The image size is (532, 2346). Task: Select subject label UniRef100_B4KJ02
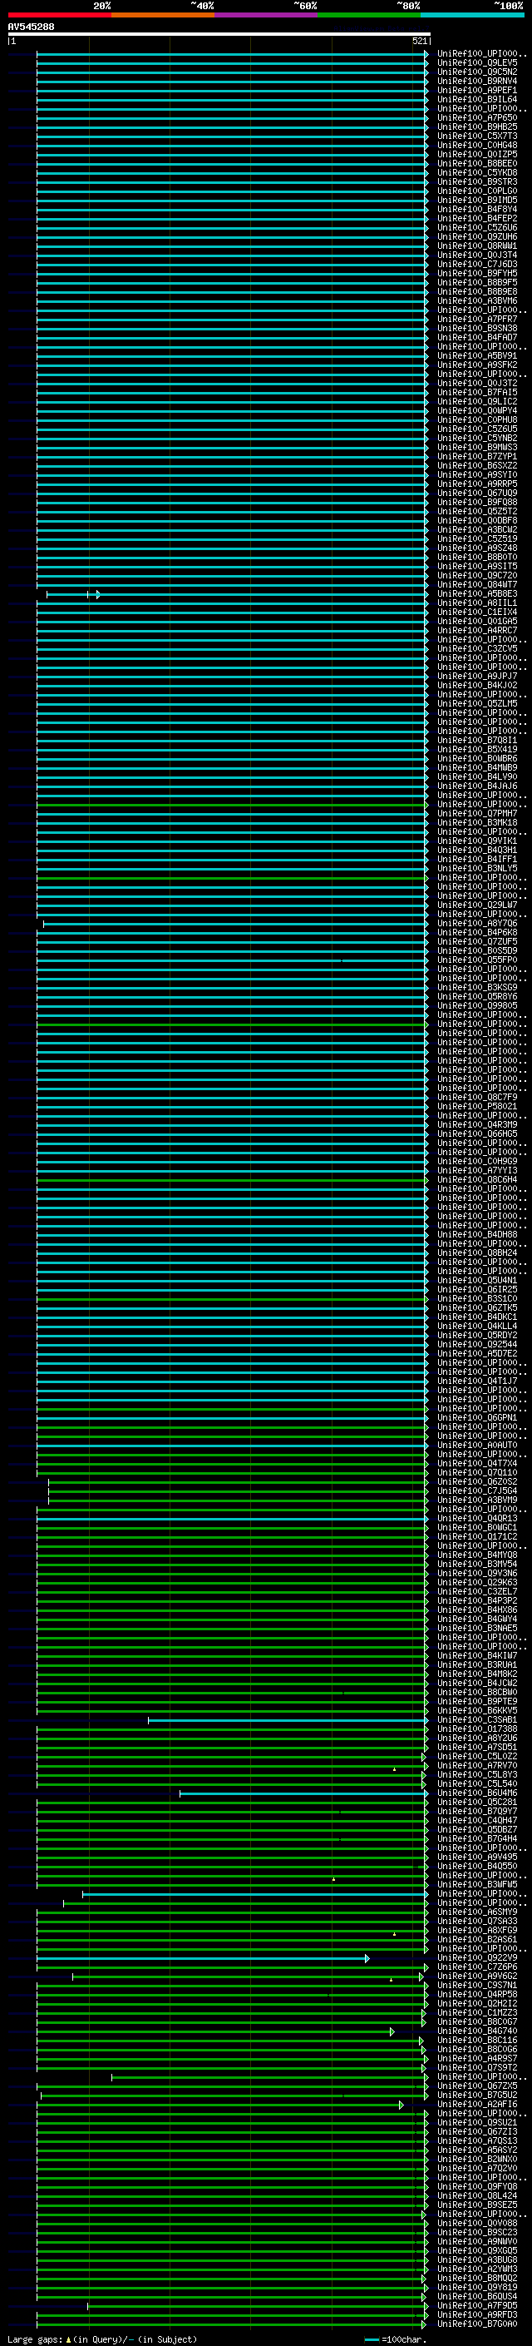click(x=476, y=686)
